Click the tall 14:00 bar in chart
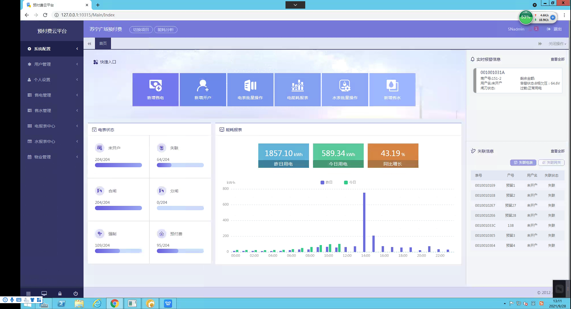Screen dimensions: 571x309 pos(364,222)
